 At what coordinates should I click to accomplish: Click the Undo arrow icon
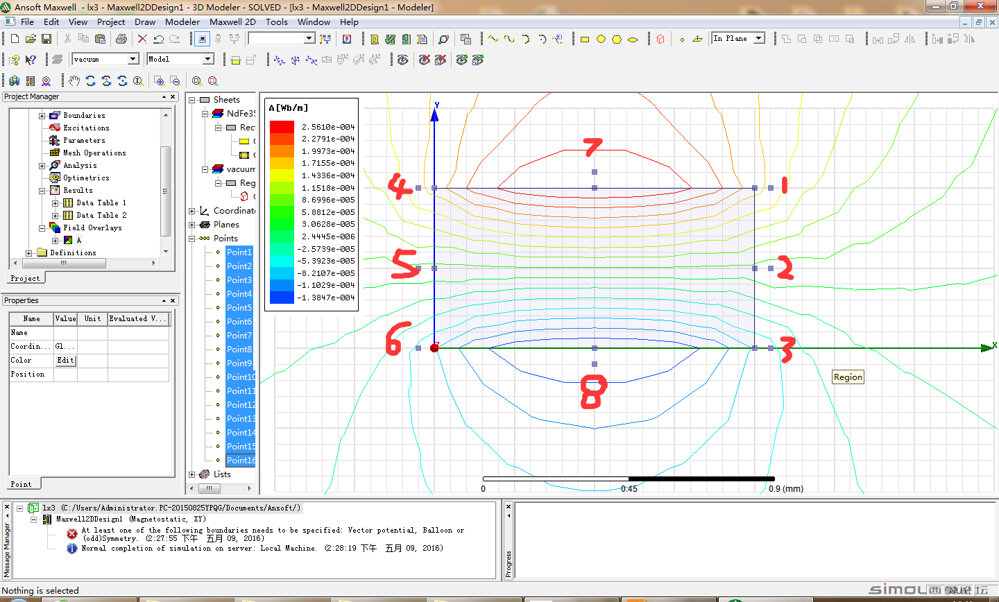[x=158, y=39]
